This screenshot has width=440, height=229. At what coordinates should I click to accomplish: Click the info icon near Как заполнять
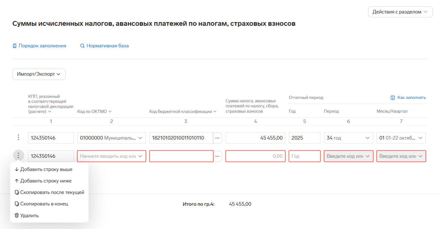(x=393, y=97)
